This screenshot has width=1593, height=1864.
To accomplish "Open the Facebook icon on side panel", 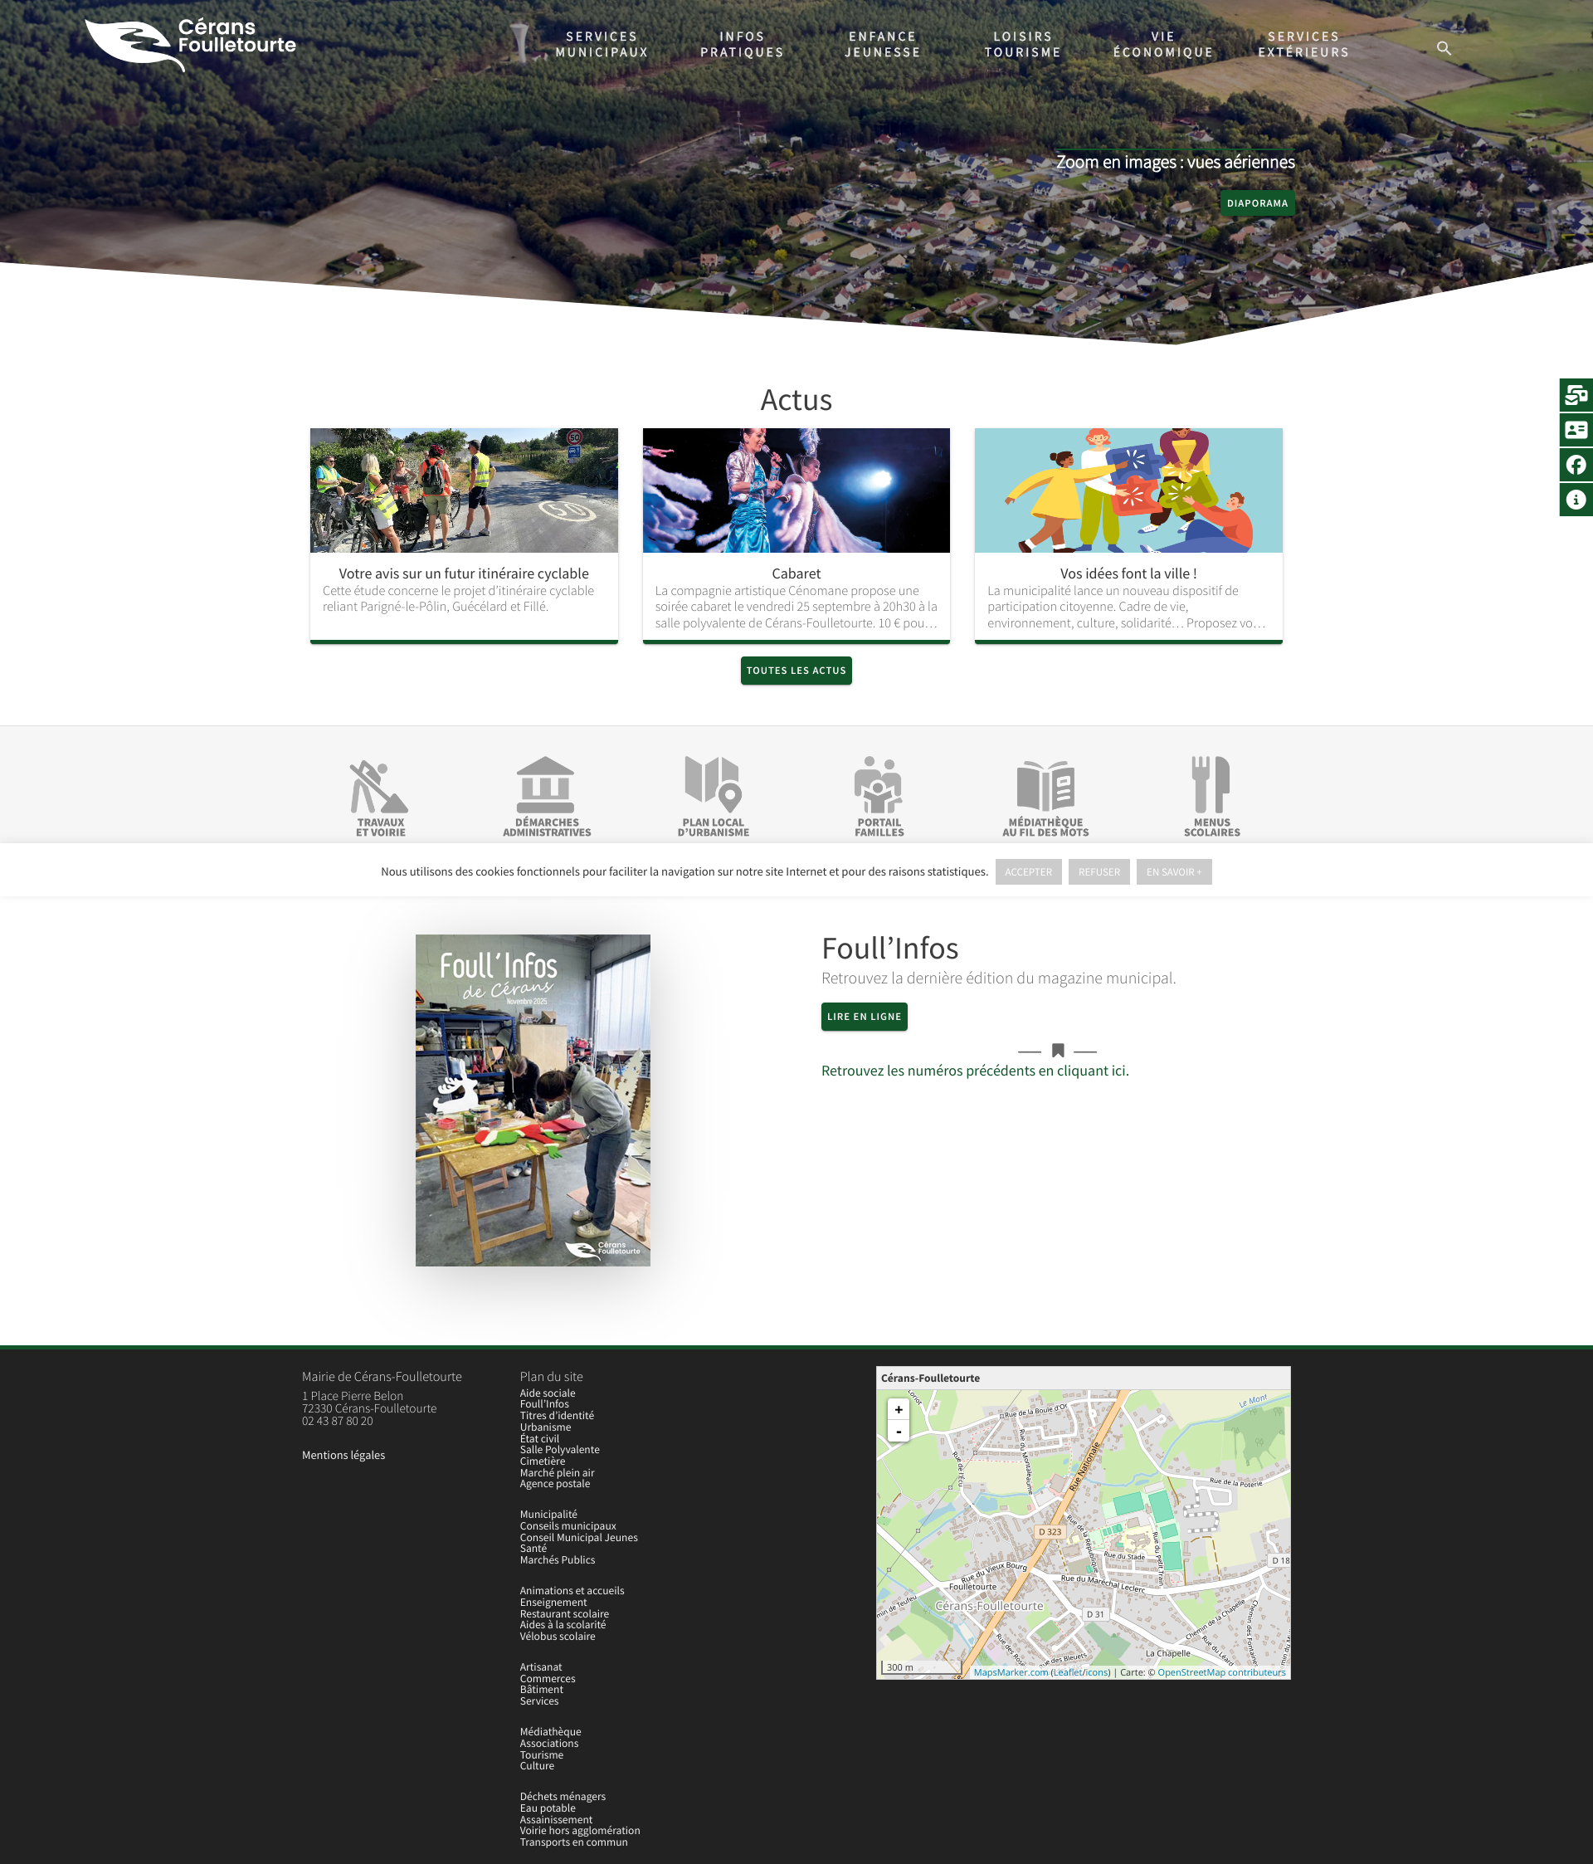I will tap(1576, 465).
